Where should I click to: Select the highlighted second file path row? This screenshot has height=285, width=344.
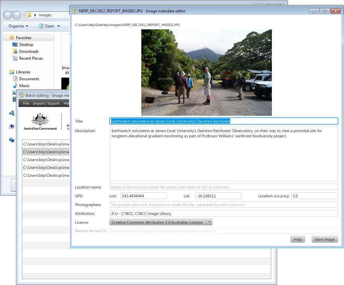coord(46,152)
